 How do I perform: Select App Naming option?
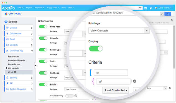tap(13, 56)
